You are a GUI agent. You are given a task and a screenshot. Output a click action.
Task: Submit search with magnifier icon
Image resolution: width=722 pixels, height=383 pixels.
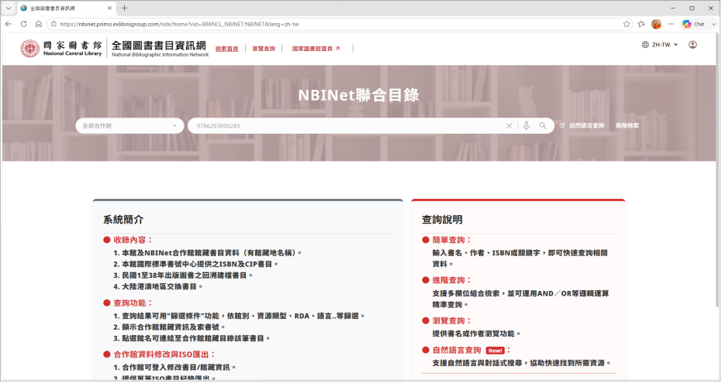point(543,126)
